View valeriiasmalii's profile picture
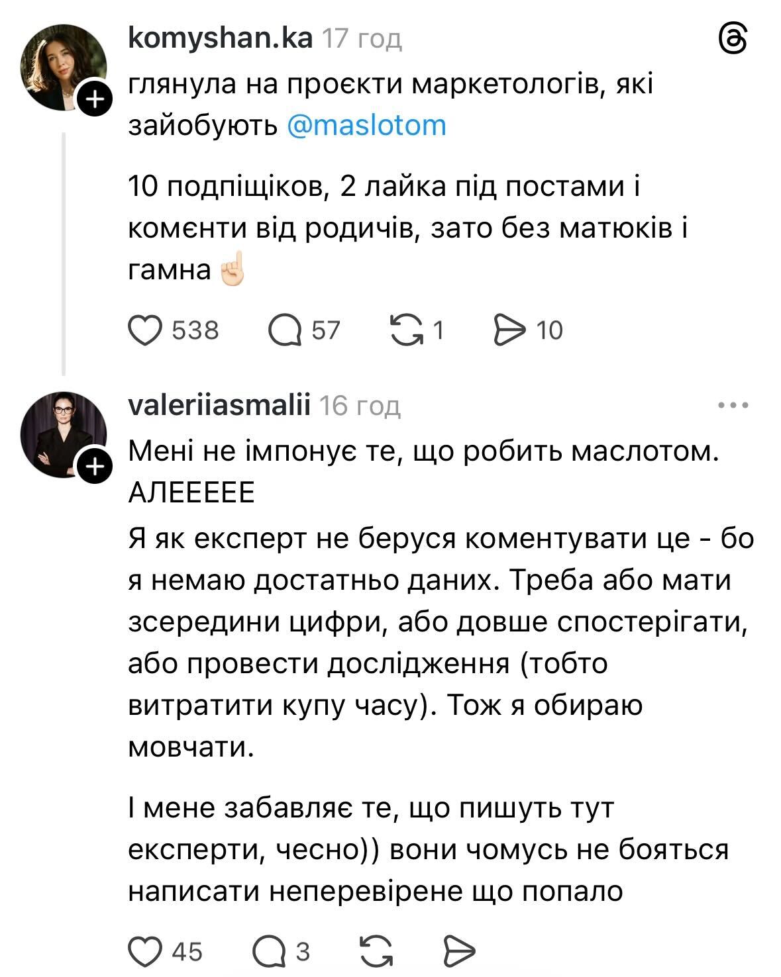781x977 pixels. [63, 435]
